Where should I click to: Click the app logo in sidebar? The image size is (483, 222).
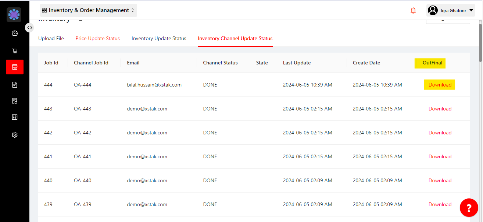point(14,15)
